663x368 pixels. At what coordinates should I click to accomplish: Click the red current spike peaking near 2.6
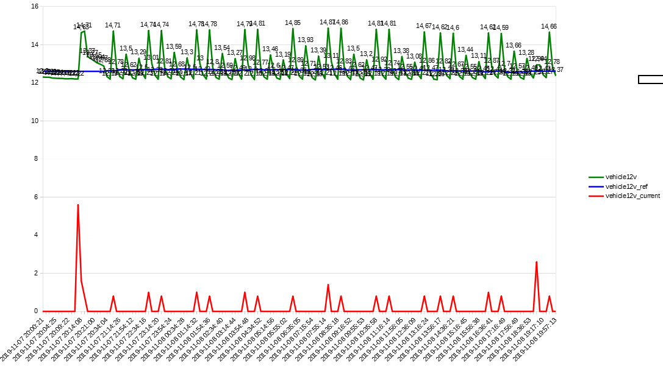point(536,263)
